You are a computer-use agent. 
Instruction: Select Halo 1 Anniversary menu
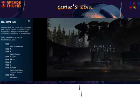pyautogui.click(x=16, y=46)
